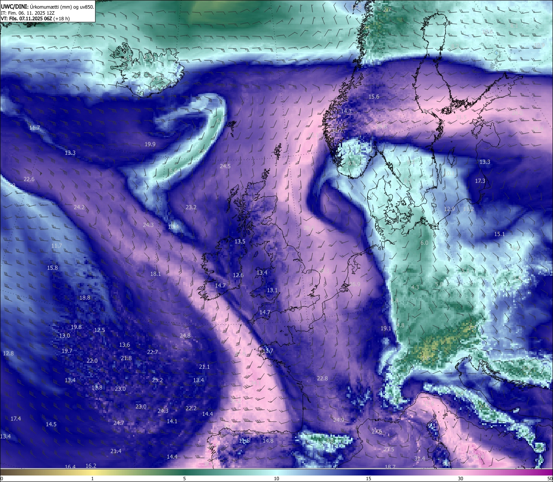The height and width of the screenshot is (482, 553).
Task: Click the 19.7 value label
Action: (x=67, y=351)
